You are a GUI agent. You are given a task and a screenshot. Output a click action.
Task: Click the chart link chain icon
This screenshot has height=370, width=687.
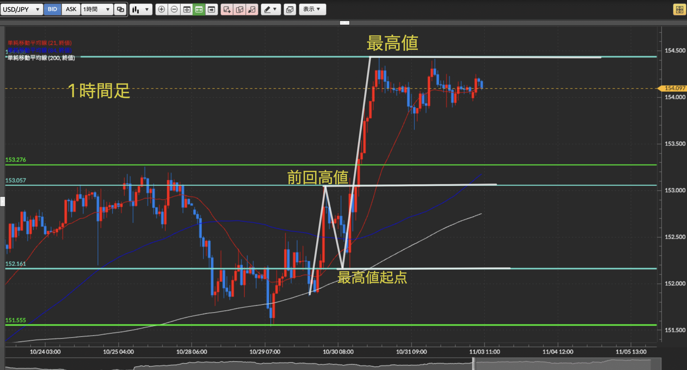point(120,10)
